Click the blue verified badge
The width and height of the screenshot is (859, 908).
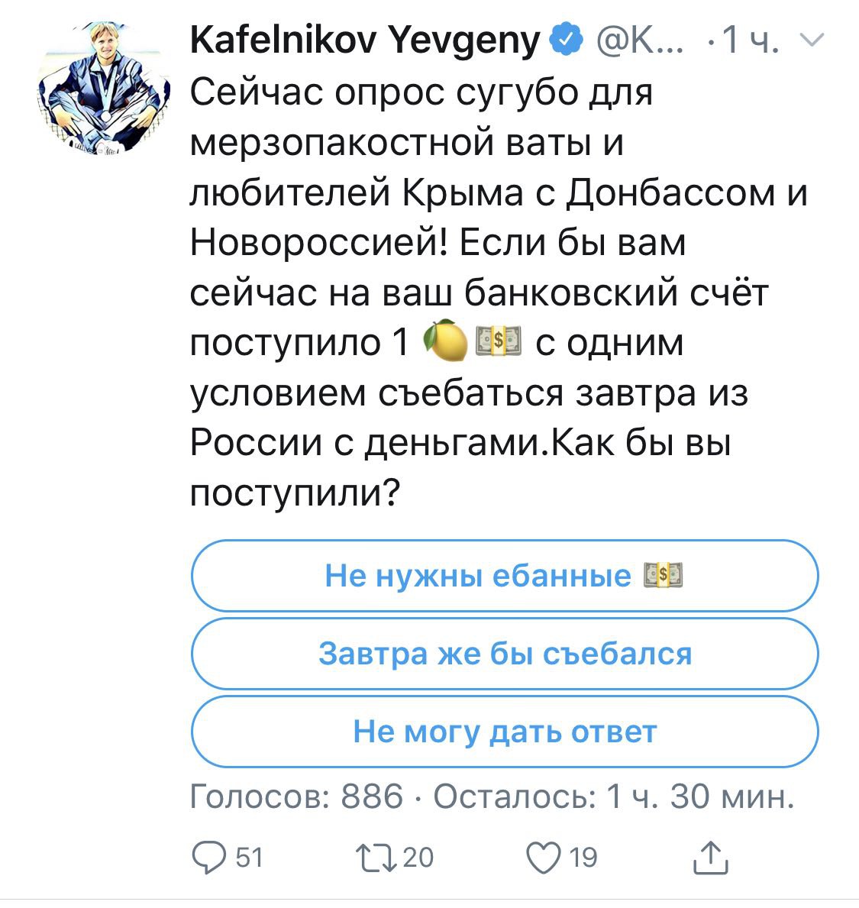[x=566, y=41]
